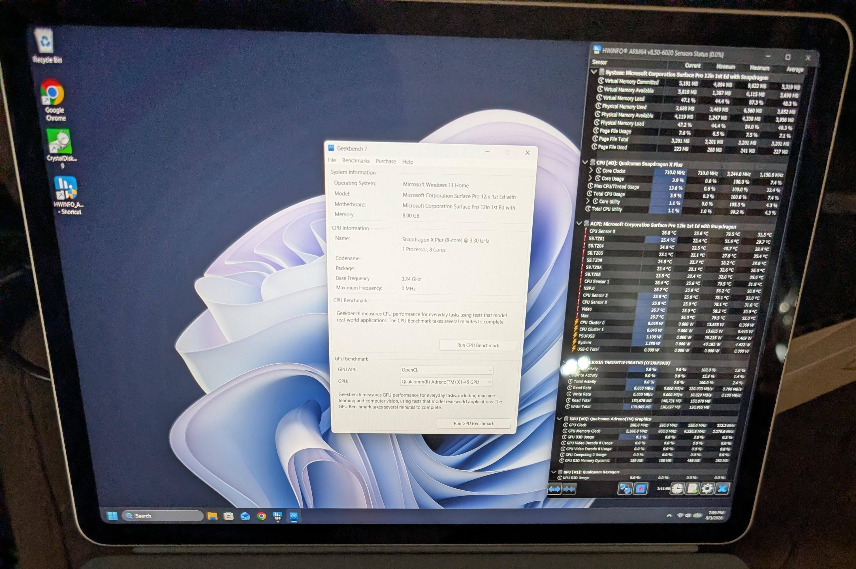Screen dimensions: 856x569
Task: Click the HWiNFO expand columns arrows button
Action: [554, 489]
